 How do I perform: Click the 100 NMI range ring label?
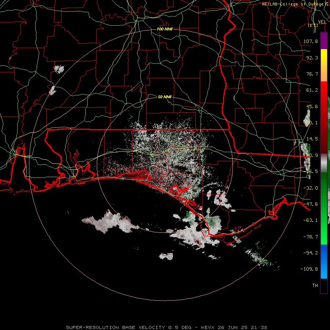coord(165,29)
